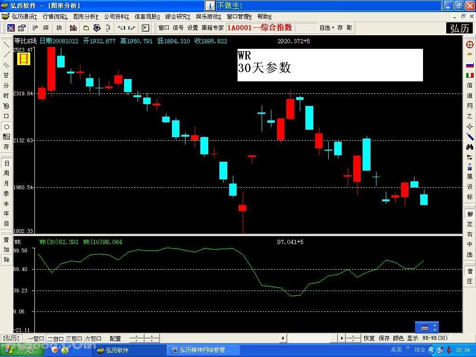Click the left arrow of horizontal scrollbar

283,338
